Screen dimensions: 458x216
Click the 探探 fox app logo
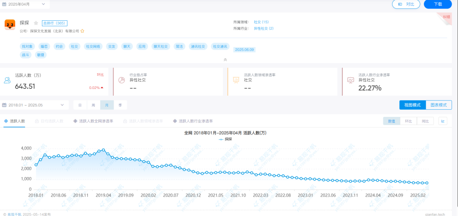coord(10,25)
